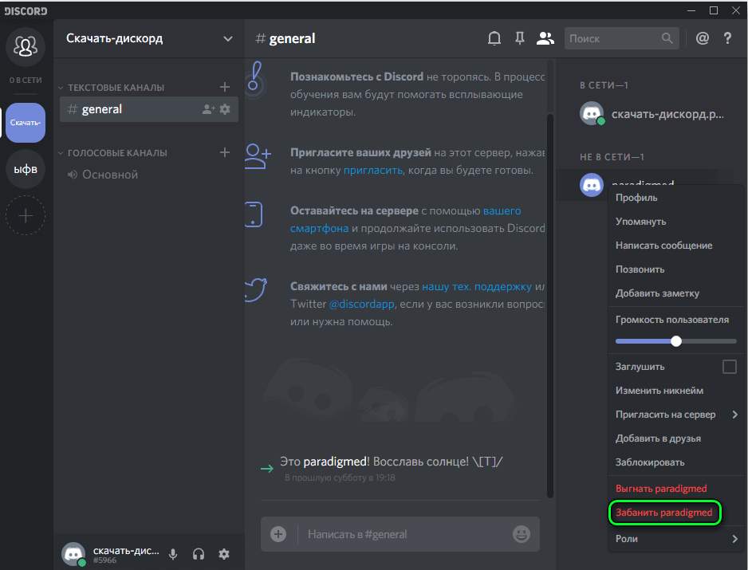Click paradigmed name in welcome message
Image resolution: width=748 pixels, height=570 pixels.
[335, 462]
